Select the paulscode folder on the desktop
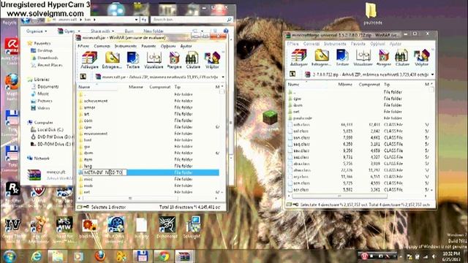 372,13
